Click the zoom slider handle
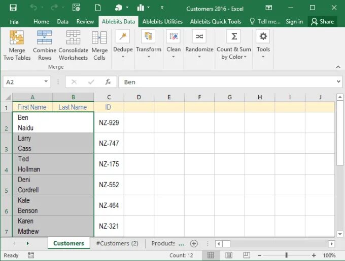This screenshot has width=345, height=261. tap(286, 255)
